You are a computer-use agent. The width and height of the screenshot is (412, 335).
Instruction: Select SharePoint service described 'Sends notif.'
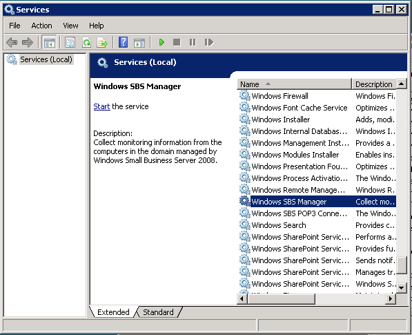tap(317, 260)
